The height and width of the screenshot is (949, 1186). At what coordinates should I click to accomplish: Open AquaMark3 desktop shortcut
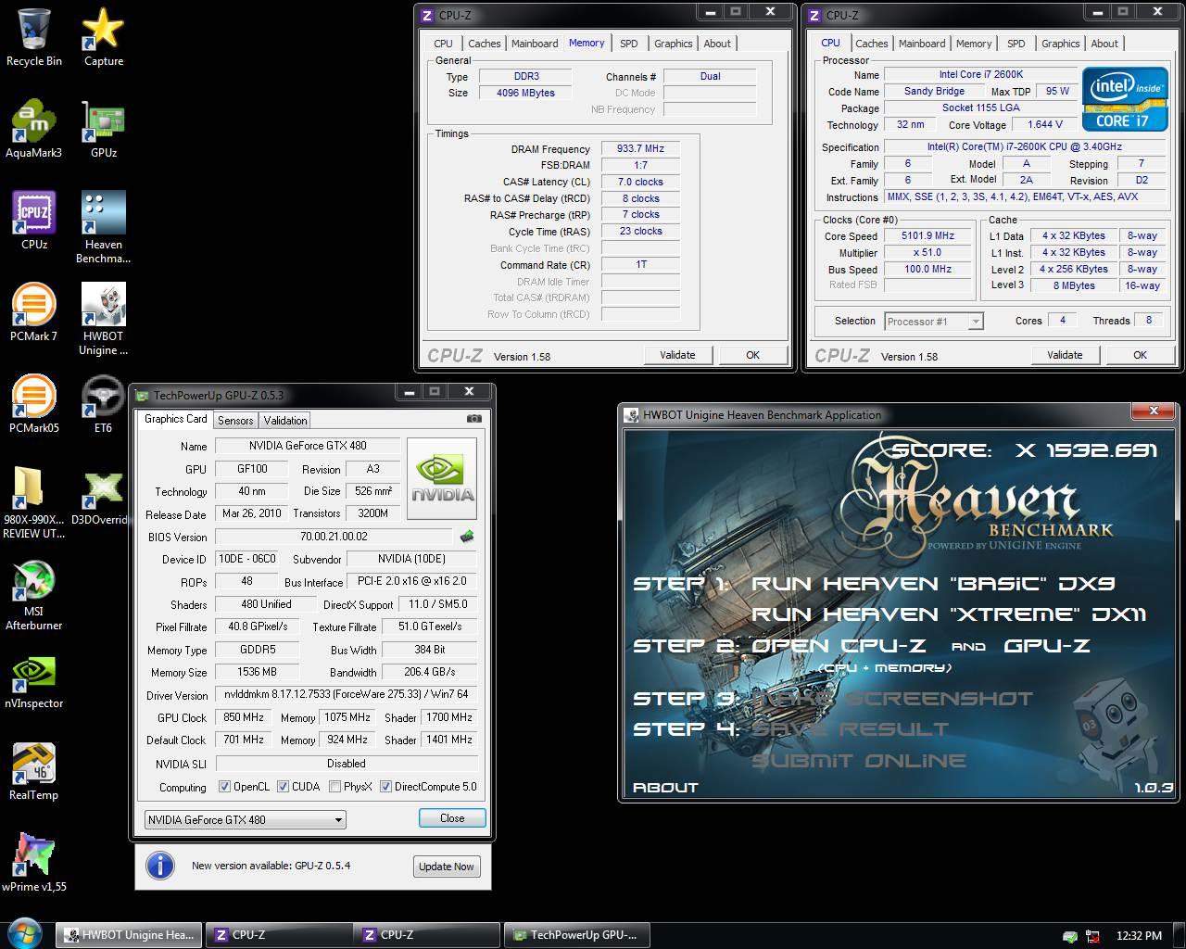click(x=34, y=129)
